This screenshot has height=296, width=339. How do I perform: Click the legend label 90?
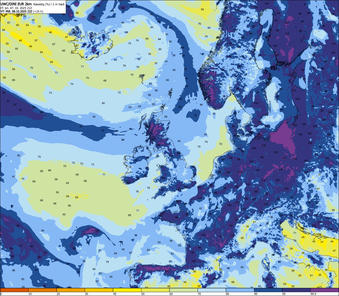tap(256, 294)
